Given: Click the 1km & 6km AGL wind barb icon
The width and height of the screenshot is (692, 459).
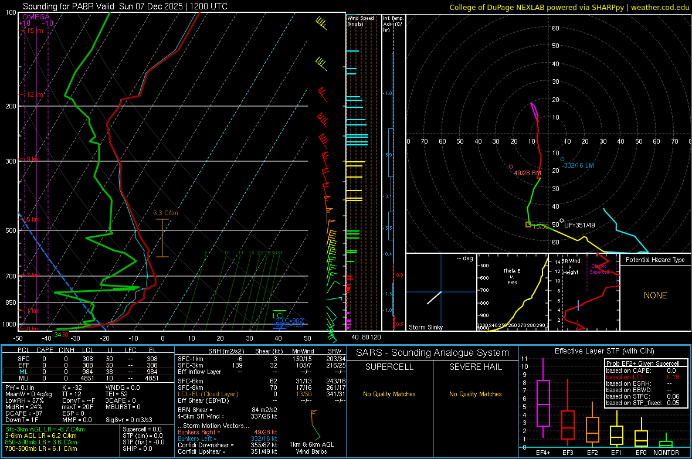Looking at the screenshot, I should coord(315,424).
